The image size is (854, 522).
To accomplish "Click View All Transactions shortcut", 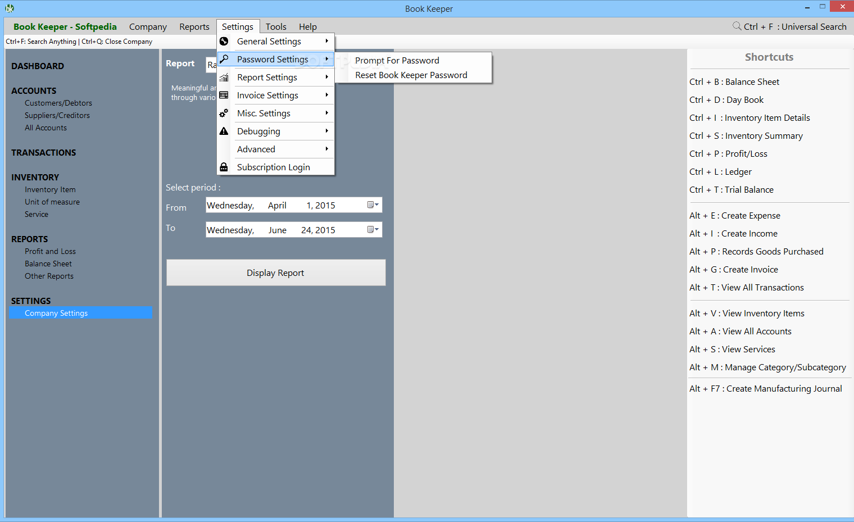I will tap(747, 287).
